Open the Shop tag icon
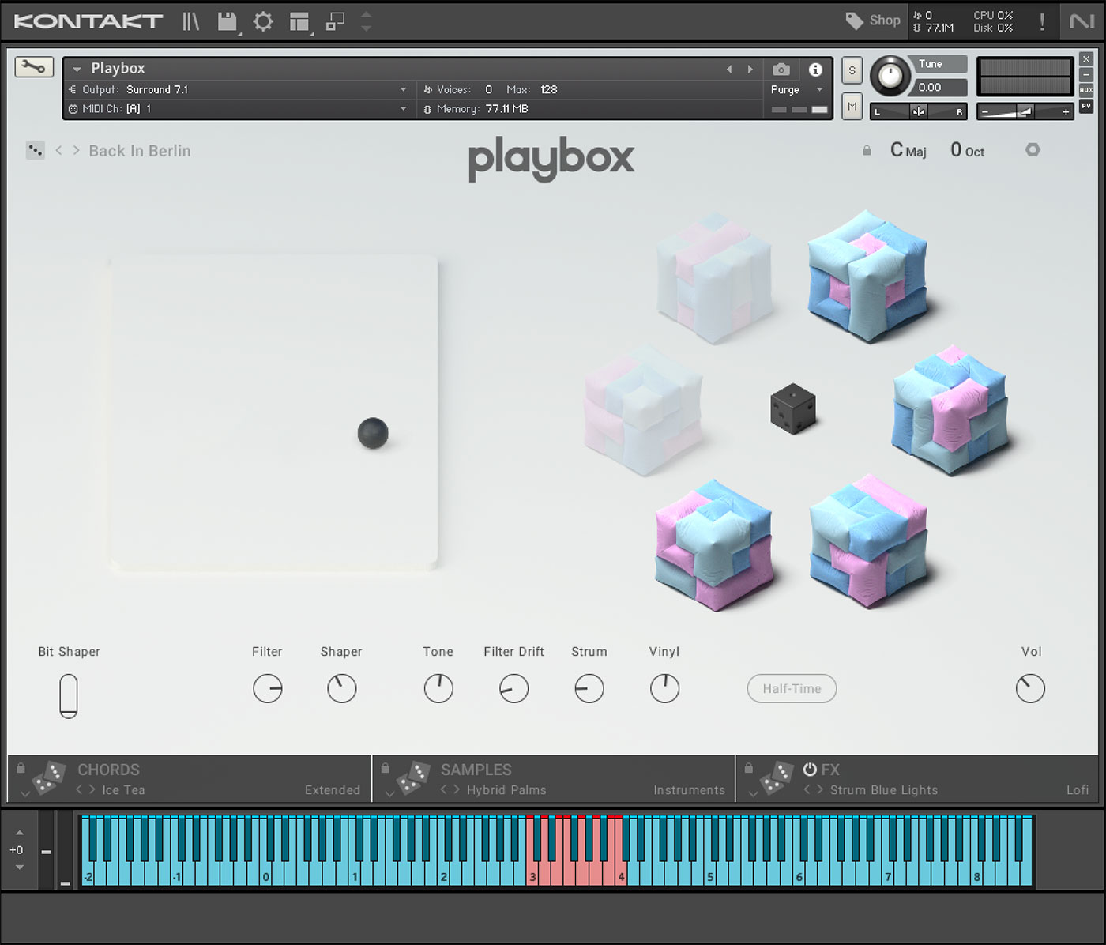1106x945 pixels. pos(855,21)
